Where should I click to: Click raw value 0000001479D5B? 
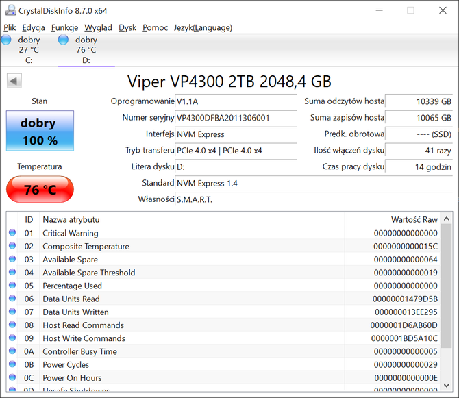pos(405,299)
